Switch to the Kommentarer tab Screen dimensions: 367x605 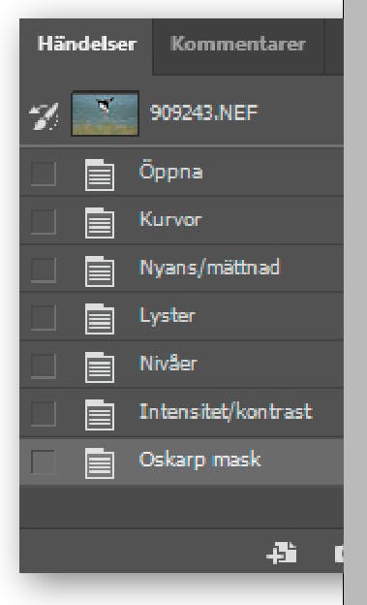coord(238,46)
